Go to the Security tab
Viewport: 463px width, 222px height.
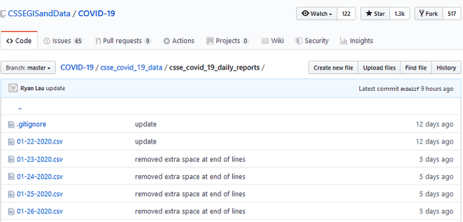[312, 41]
